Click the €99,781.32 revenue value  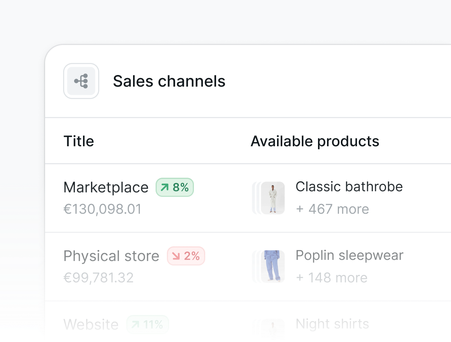coord(98,277)
